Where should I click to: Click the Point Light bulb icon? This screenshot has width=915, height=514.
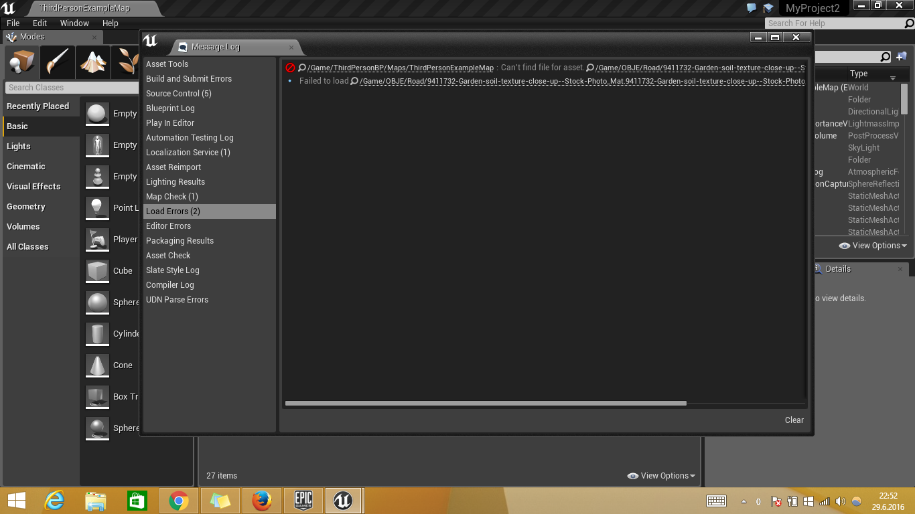point(98,208)
